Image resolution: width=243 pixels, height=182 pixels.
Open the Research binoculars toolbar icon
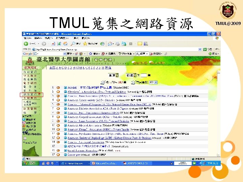[146, 44]
